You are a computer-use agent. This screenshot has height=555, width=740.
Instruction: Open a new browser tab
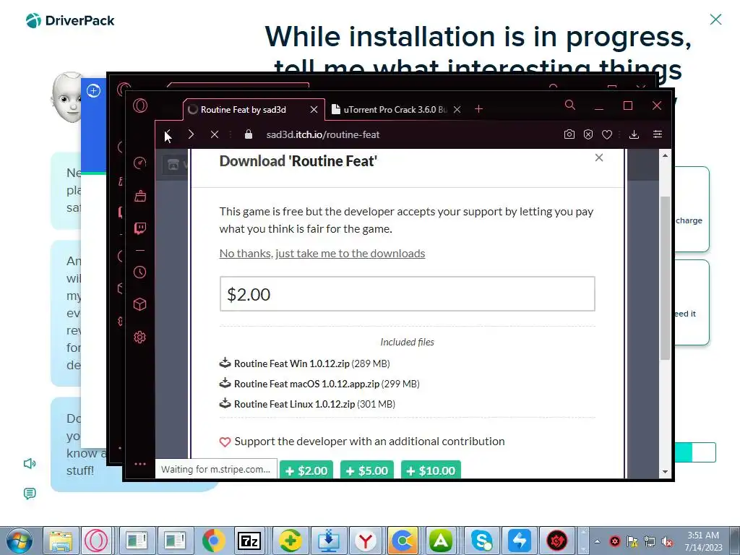tap(478, 109)
